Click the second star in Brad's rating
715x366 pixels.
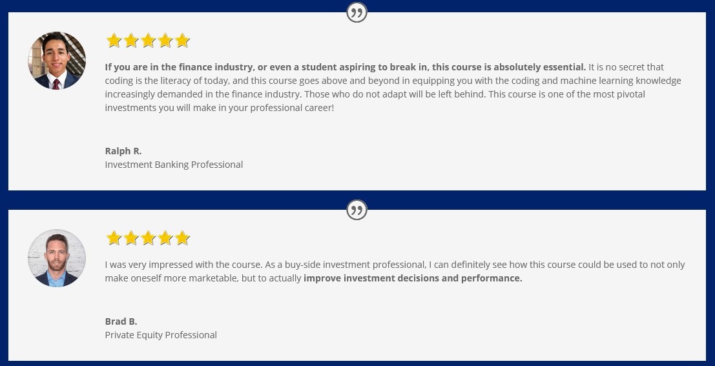[x=131, y=238]
